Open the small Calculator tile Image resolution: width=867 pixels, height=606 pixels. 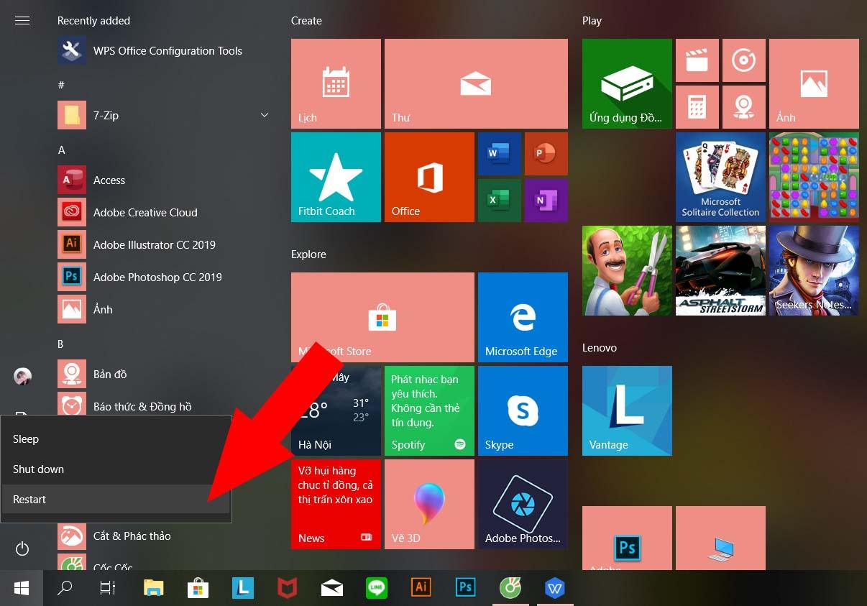pyautogui.click(x=697, y=106)
